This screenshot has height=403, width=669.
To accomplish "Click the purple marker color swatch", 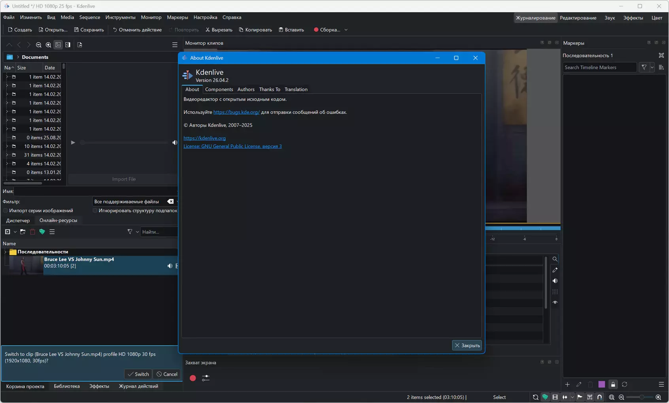I will coord(601,384).
